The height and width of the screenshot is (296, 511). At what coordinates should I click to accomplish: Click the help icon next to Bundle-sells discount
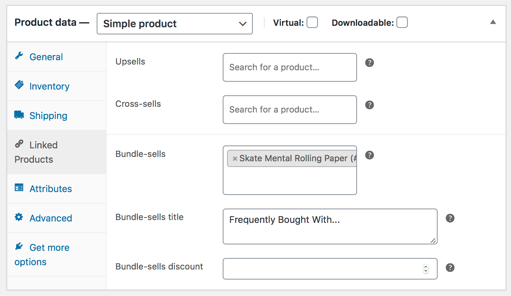pos(450,268)
